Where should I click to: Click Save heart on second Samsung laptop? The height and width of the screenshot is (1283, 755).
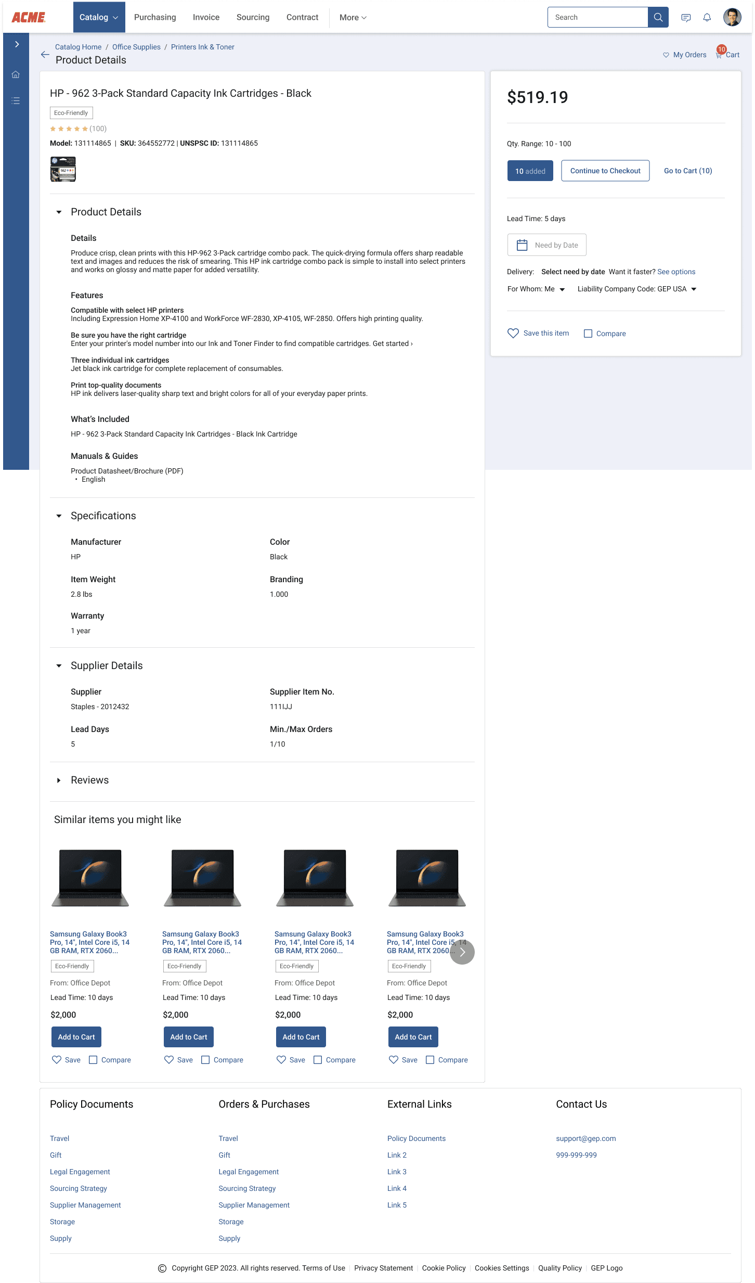click(169, 1060)
